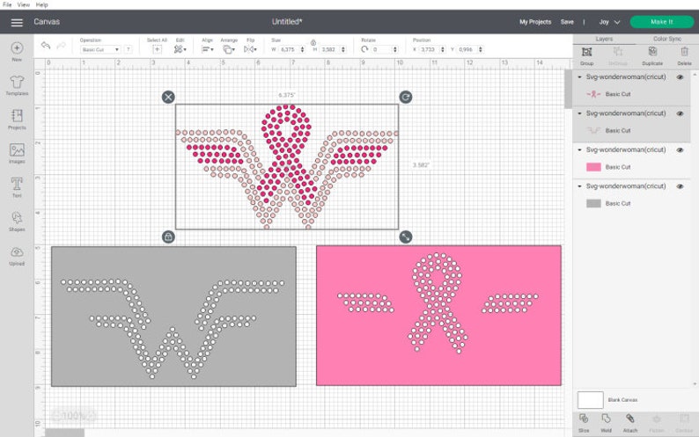The width and height of the screenshot is (699, 437).
Task: Collapse the top Svg-wonderwoman layer group
Action: point(579,77)
